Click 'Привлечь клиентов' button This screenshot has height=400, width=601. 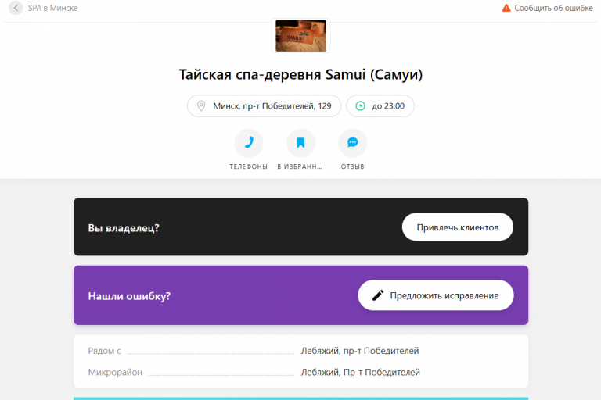point(458,227)
